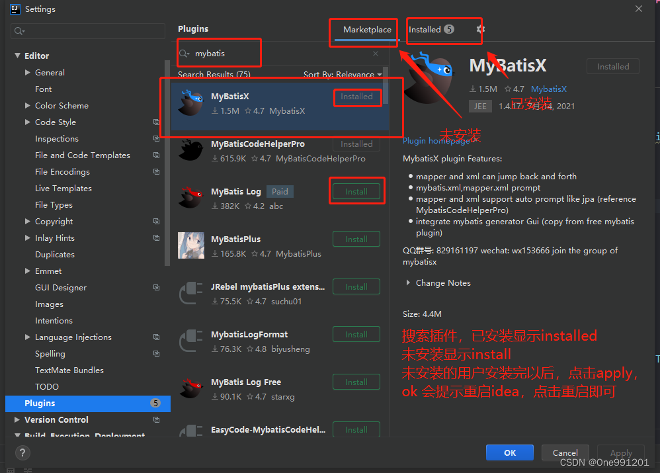Screen dimensions: 660x473
Task: Close the Settings dialog window
Action: tap(639, 9)
